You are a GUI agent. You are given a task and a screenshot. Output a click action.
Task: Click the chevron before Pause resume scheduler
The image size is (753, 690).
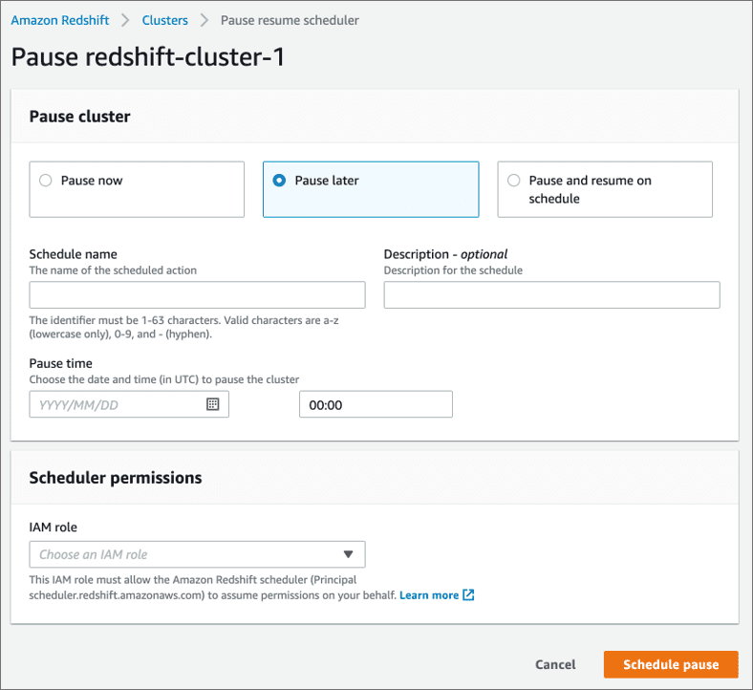pos(204,20)
